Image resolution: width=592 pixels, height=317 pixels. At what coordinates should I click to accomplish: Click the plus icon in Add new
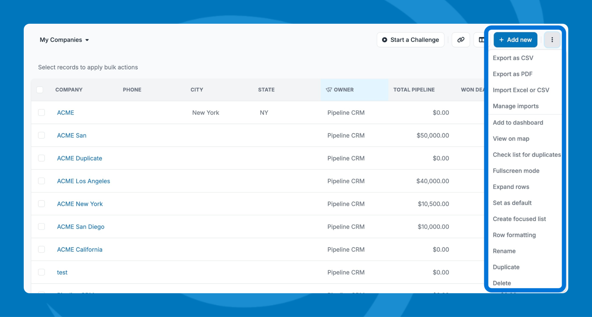[501, 40]
